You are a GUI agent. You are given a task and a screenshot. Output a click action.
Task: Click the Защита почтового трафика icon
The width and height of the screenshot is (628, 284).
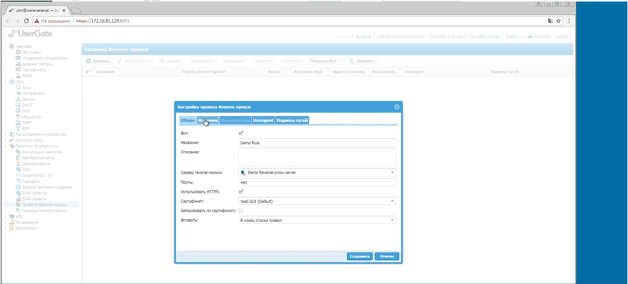click(x=18, y=187)
